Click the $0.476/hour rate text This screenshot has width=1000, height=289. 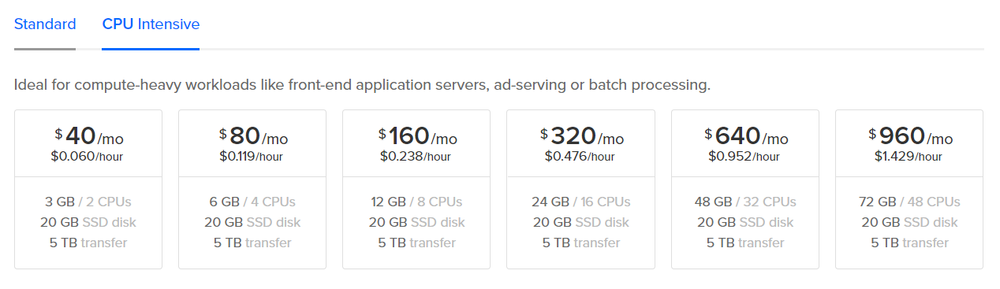[x=580, y=156]
